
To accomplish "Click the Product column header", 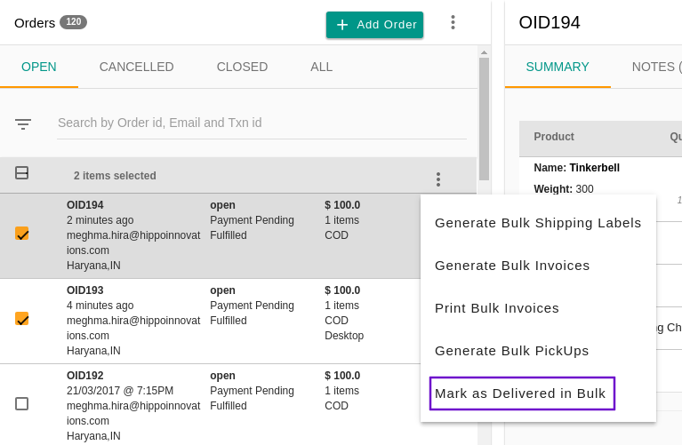I will click(x=554, y=137).
